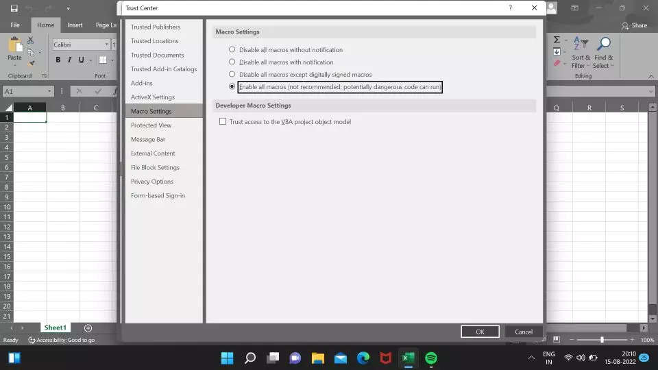Click the Trust Center help question mark
Screen dimensions: 658x370
[x=510, y=8]
